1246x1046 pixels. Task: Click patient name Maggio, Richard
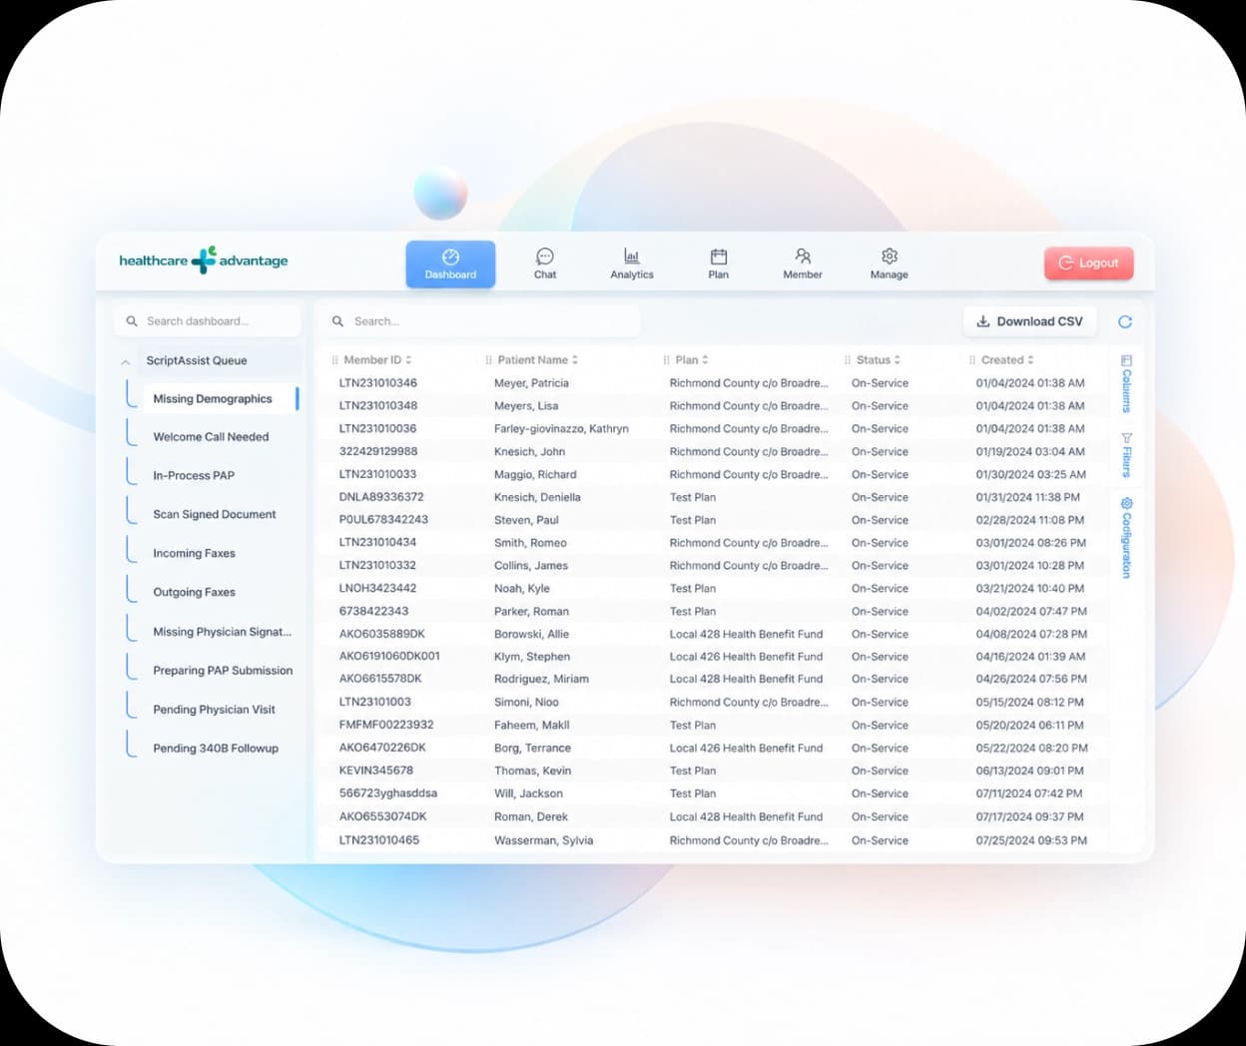click(x=535, y=475)
